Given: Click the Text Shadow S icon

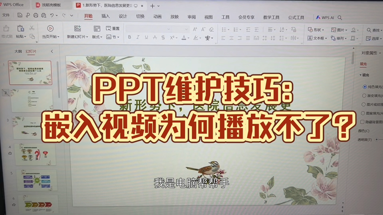Looking at the screenshot, I should coord(163,37).
